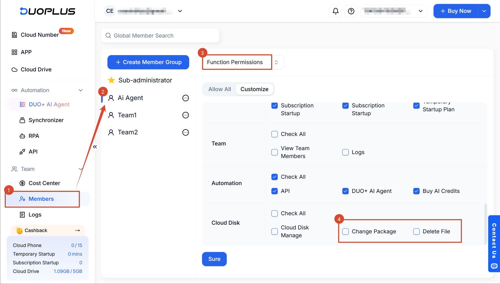
Task: Open the Buy Now dropdown arrow
Action: [x=484, y=11]
